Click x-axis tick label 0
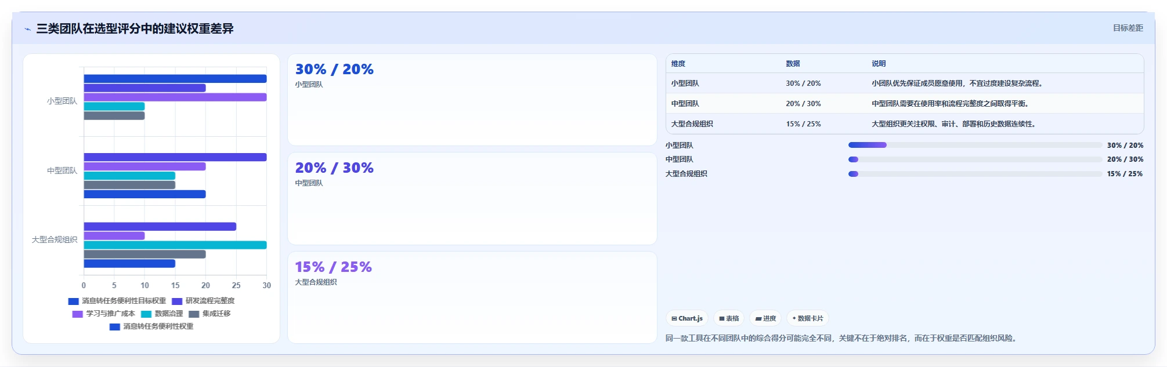The width and height of the screenshot is (1167, 367). [84, 285]
